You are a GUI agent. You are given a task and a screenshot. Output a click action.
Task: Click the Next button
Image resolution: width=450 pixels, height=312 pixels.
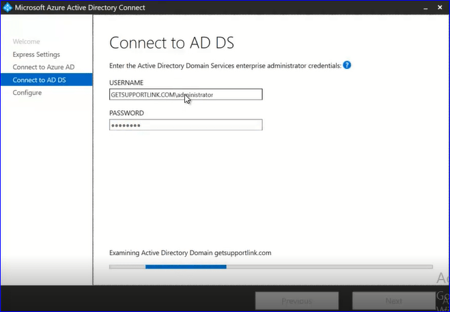click(394, 301)
